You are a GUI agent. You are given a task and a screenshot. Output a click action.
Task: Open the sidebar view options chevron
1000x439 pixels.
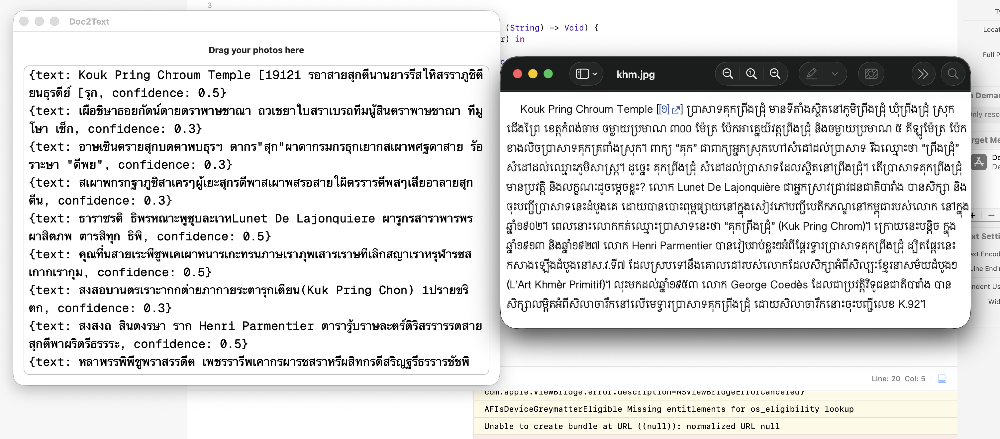[595, 74]
